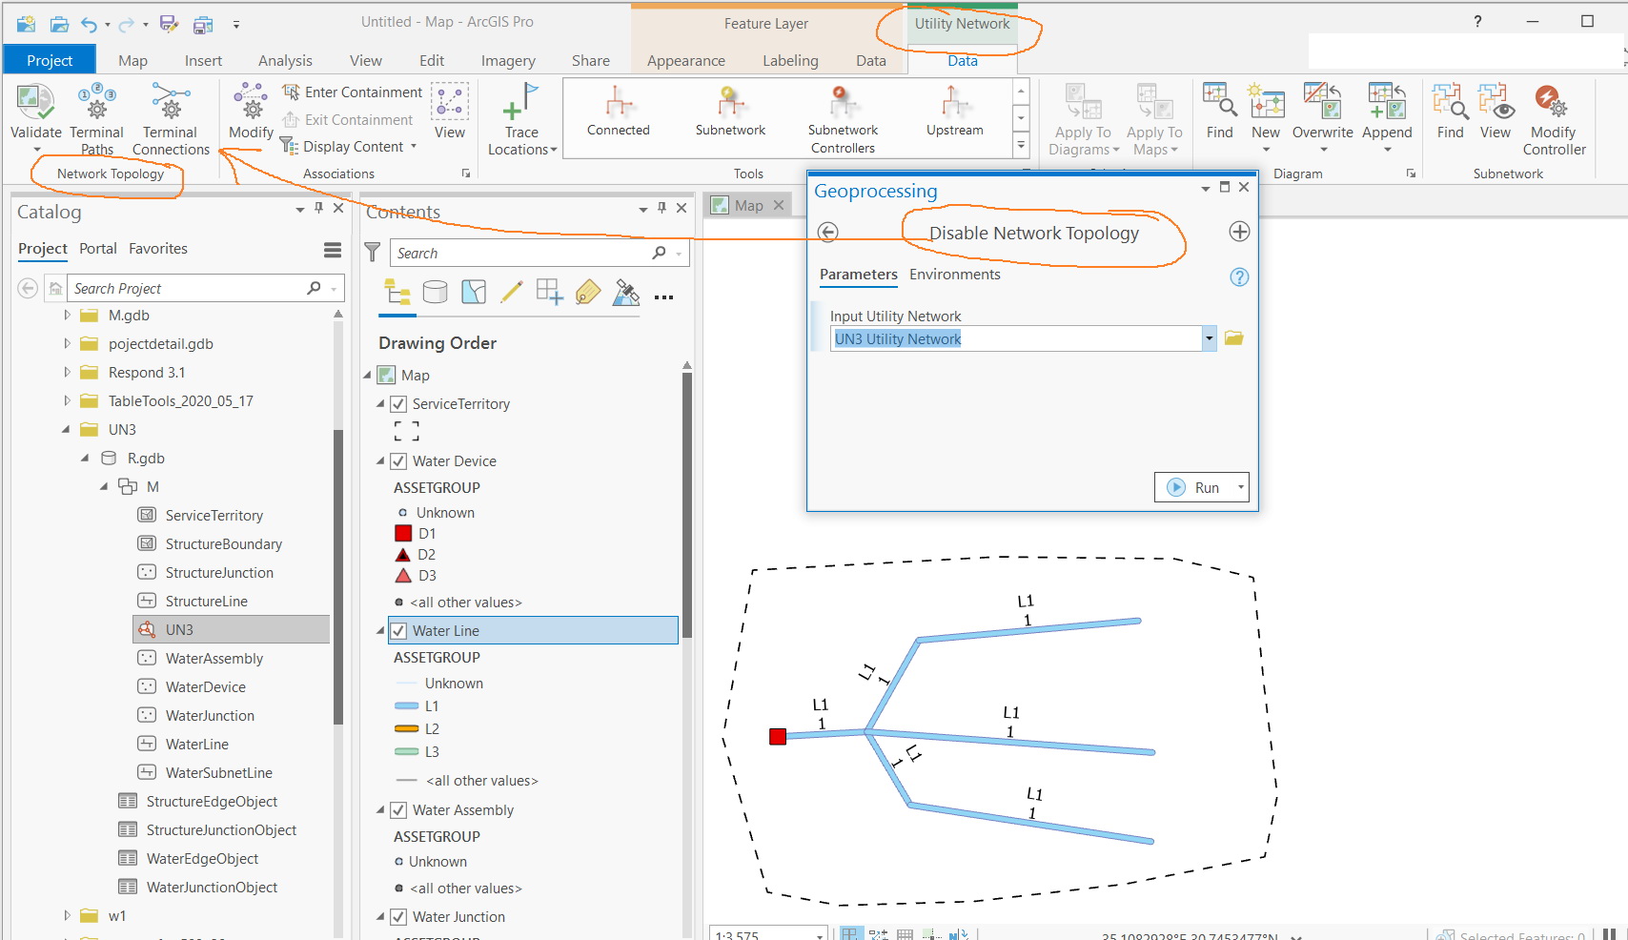The width and height of the screenshot is (1628, 940).
Task: Open Display Content dropdown
Action: [414, 147]
